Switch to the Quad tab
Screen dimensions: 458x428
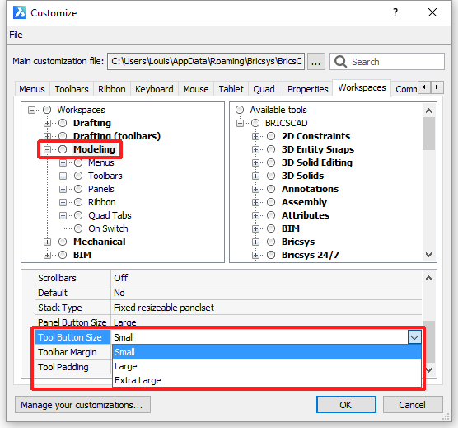264,89
